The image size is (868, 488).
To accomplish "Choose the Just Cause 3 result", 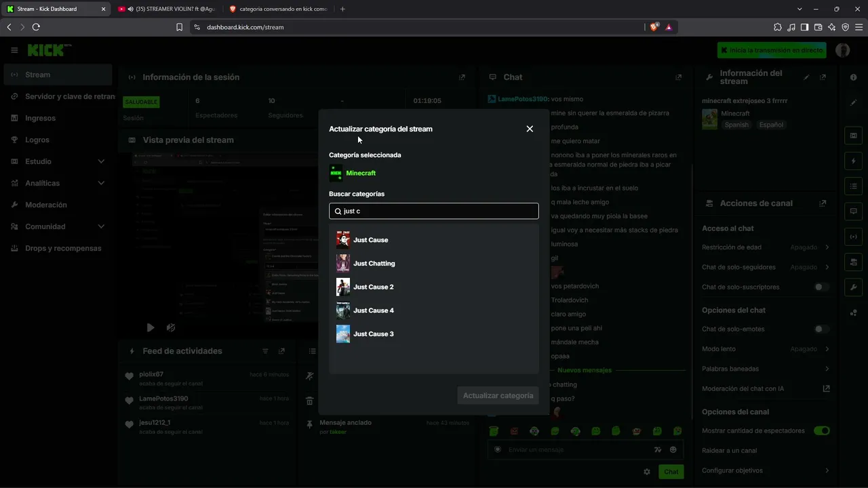I will 434,334.
